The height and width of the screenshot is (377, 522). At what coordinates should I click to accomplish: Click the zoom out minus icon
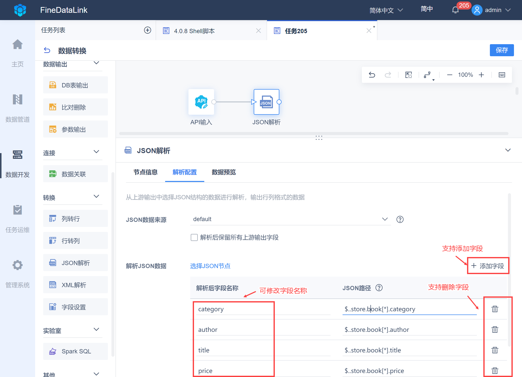pos(449,75)
